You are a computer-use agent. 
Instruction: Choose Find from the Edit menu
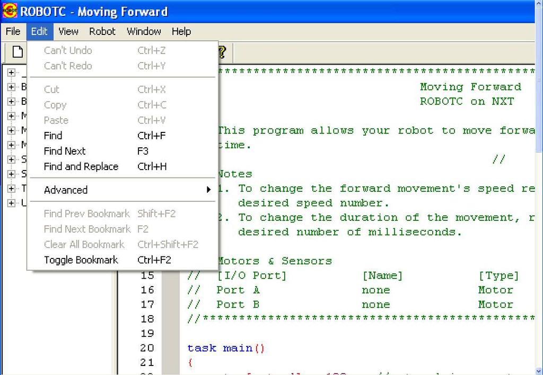point(122,136)
